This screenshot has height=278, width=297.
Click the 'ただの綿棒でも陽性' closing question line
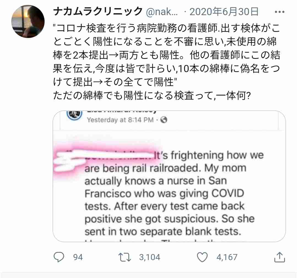tap(152, 96)
